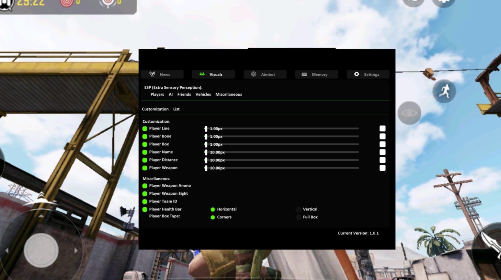Open the Player Distance color swatch
501x280 pixels.
click(x=383, y=160)
